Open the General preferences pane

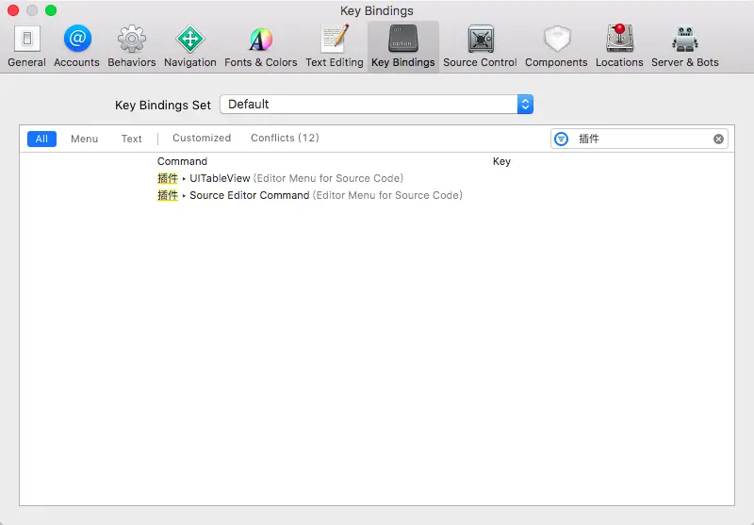(26, 46)
